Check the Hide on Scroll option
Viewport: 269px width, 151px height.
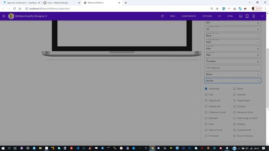pos(206,130)
